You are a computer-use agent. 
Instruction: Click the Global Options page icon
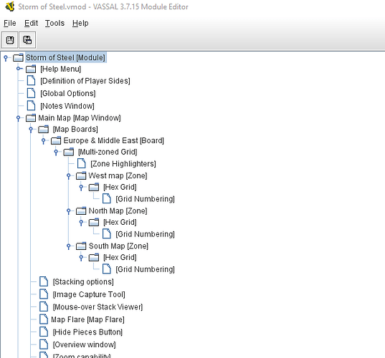coord(31,93)
